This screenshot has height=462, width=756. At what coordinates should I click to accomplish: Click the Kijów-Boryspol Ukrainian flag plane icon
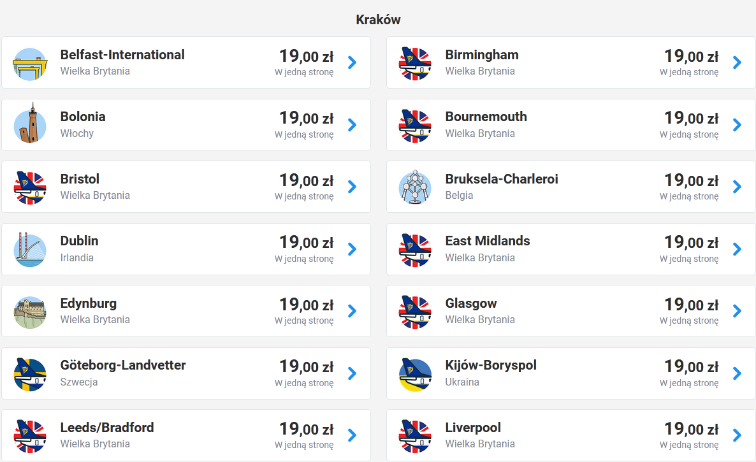(x=415, y=374)
